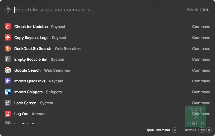
Task: Click the Import Snippets blue icon
Action: point(8,92)
